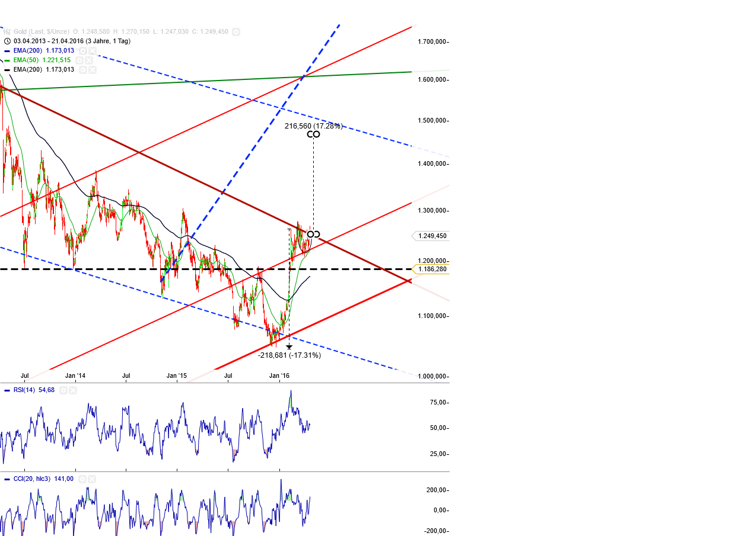
Task: Remove the blue EMA(200) with its X icon
Action: (93, 51)
